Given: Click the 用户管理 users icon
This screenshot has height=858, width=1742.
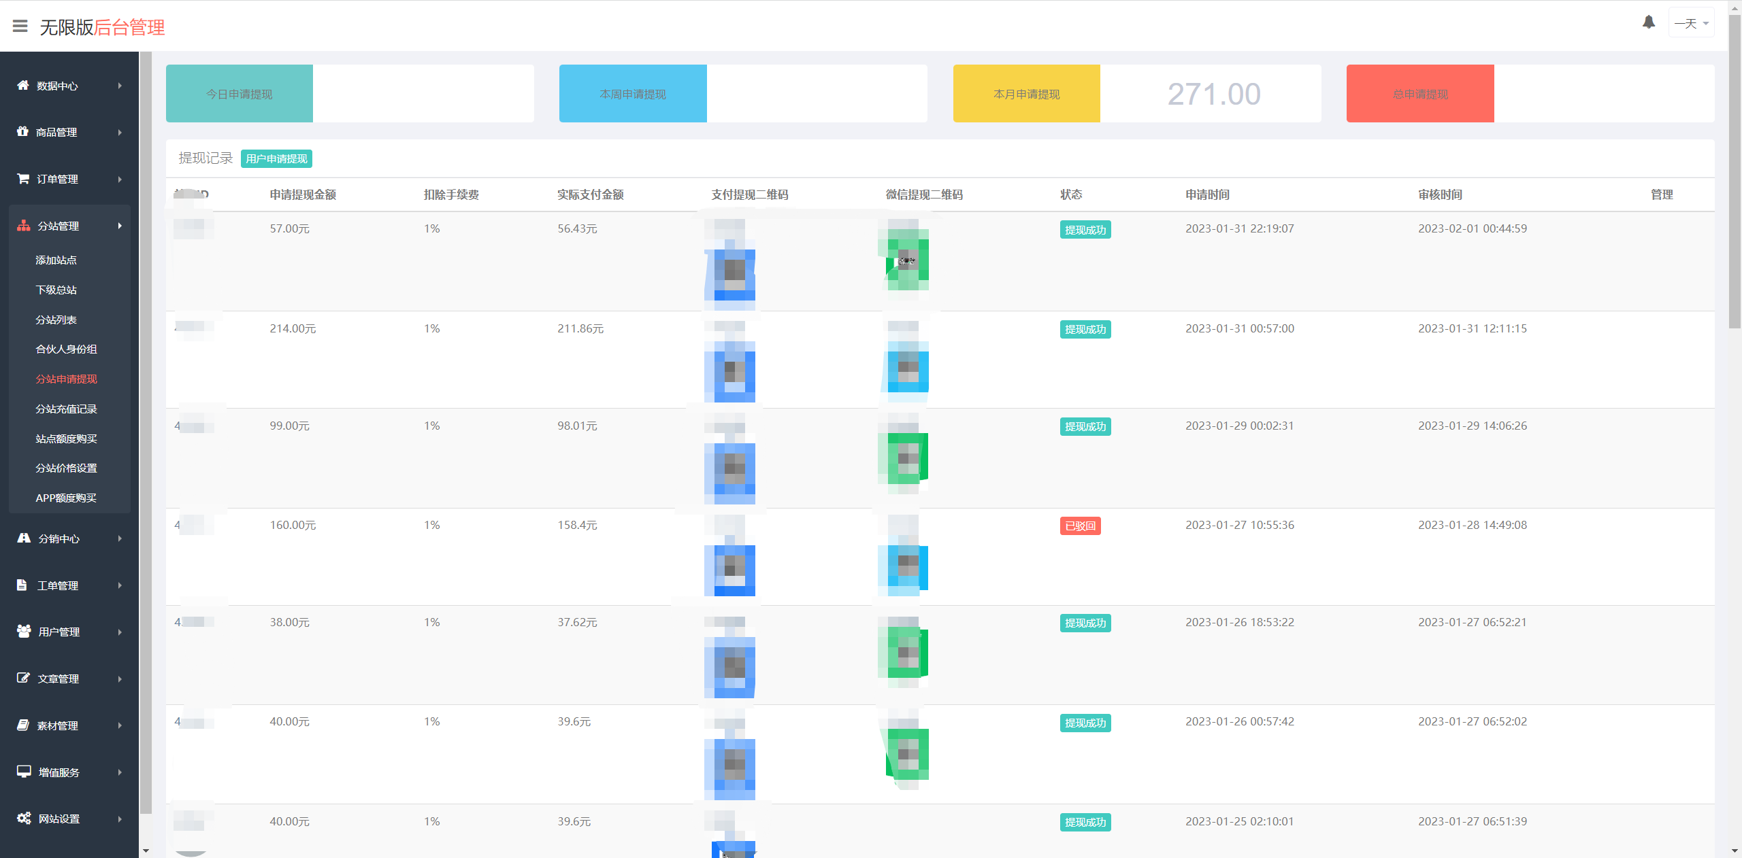Looking at the screenshot, I should (24, 631).
